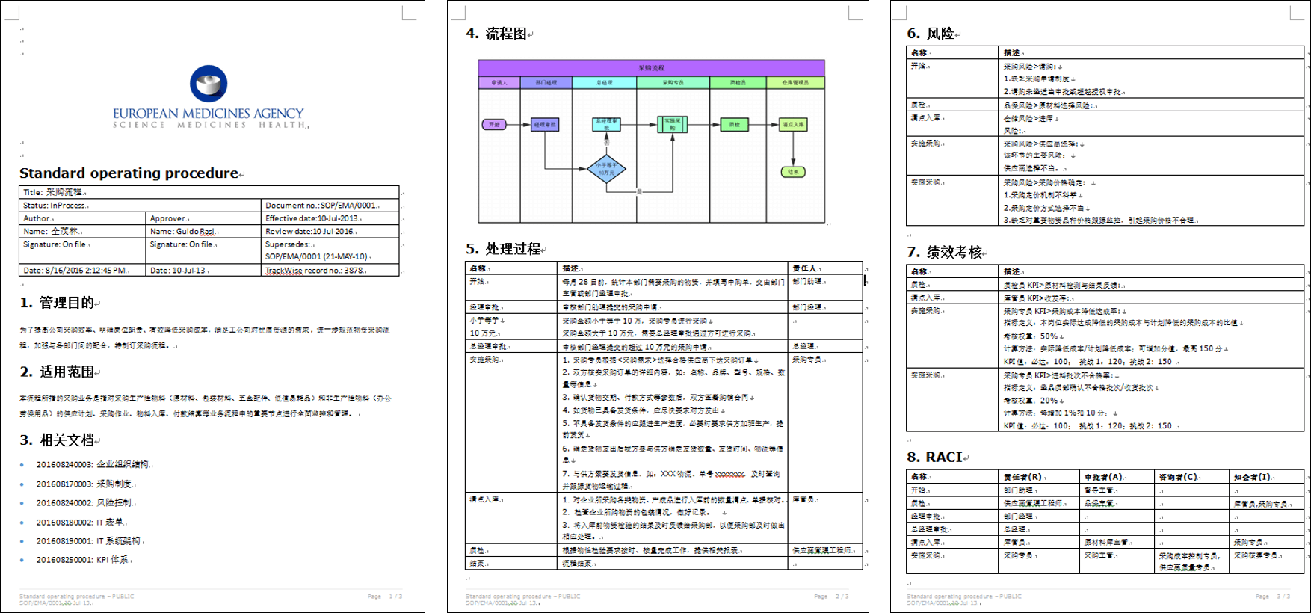
Task: Select the '经理审批' flowchart box
Action: pos(545,125)
